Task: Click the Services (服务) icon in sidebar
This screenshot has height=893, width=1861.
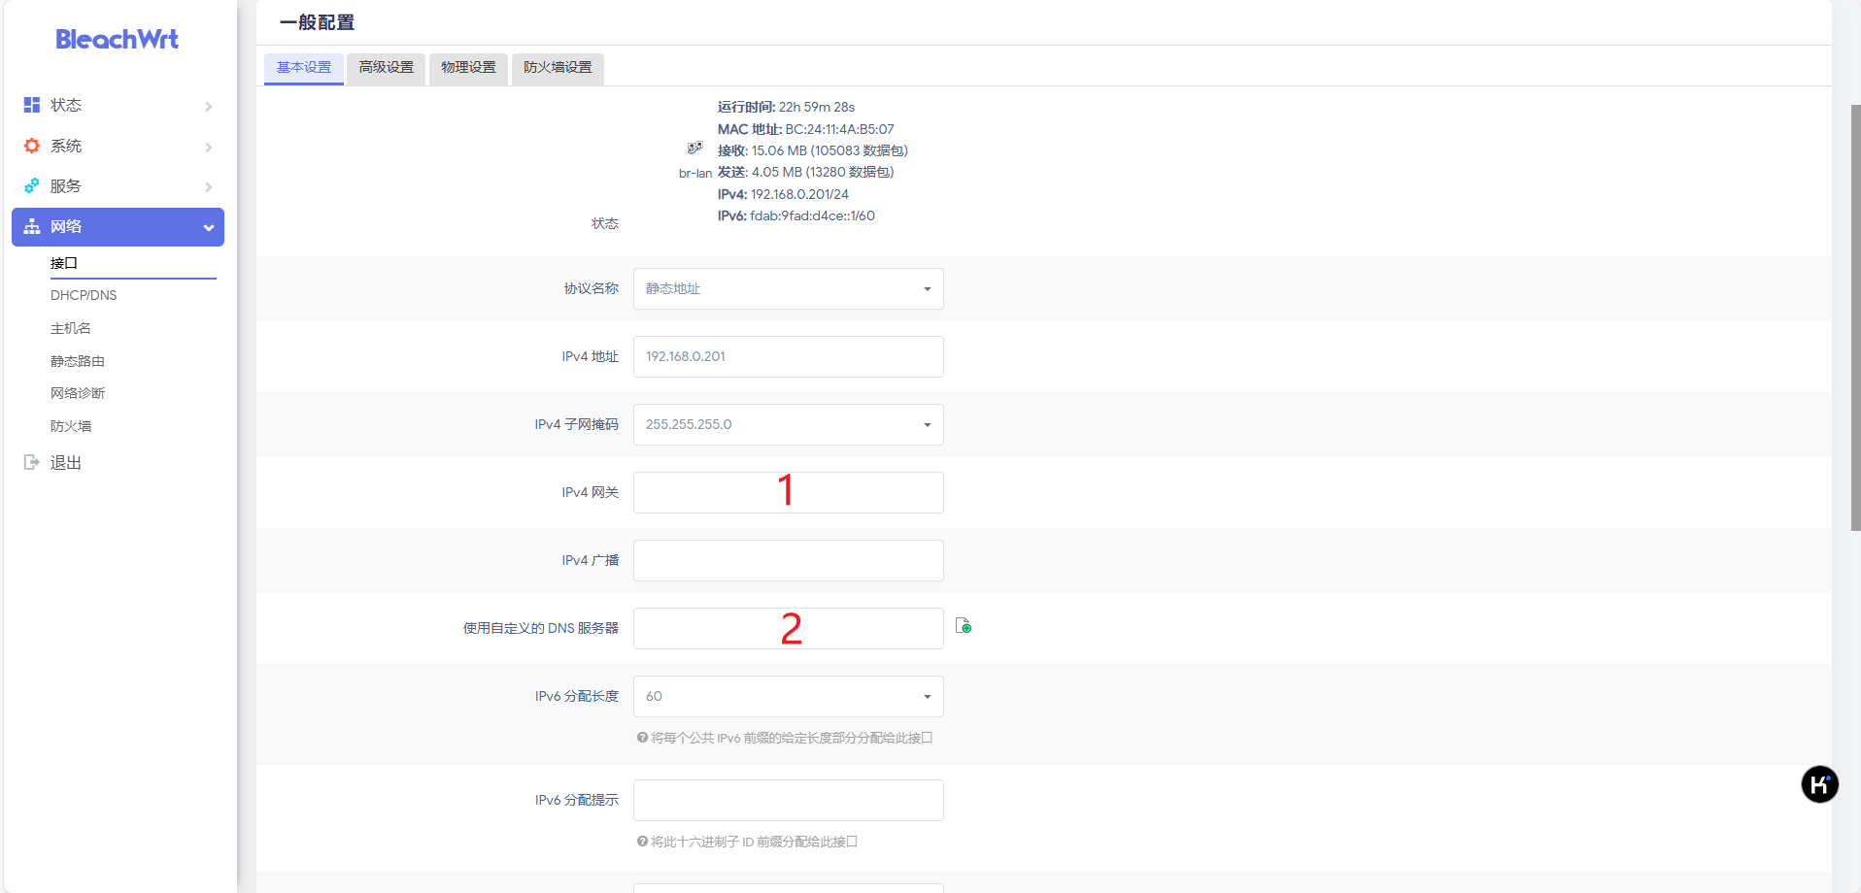Action: (x=32, y=185)
